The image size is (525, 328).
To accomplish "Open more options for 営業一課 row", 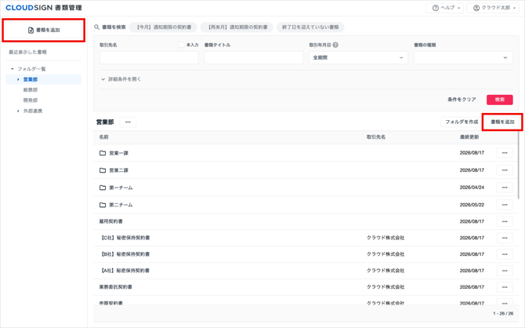I will coord(505,153).
